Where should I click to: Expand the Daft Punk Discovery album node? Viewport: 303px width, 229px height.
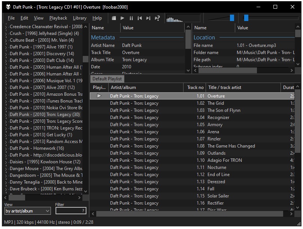click(x=6, y=54)
